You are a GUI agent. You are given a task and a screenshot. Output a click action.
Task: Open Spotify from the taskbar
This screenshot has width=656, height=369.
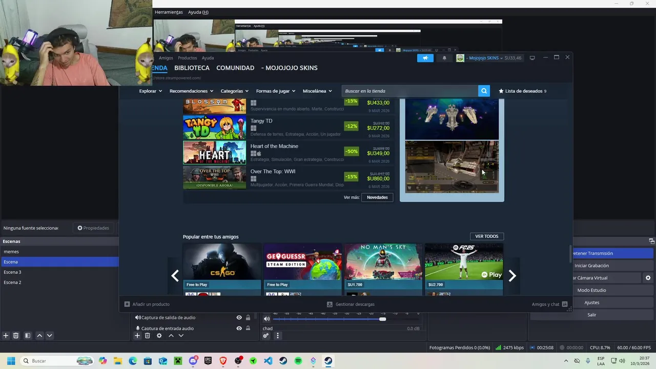tap(298, 361)
